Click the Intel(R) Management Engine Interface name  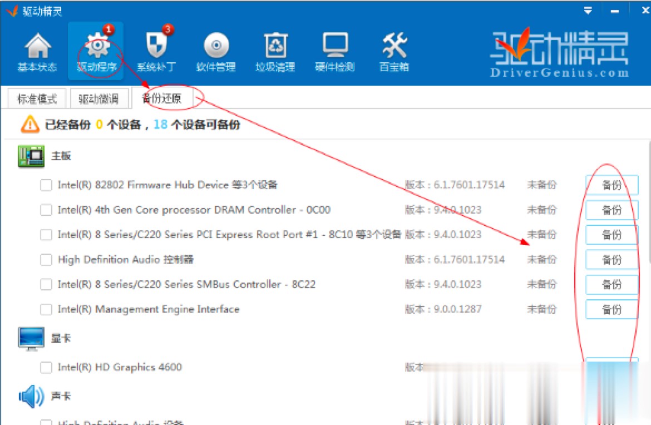[149, 310]
